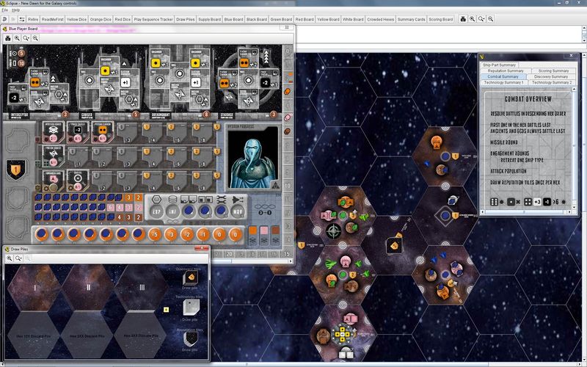
Task: Toggle the Blue Board toolbar button
Action: 233,20
